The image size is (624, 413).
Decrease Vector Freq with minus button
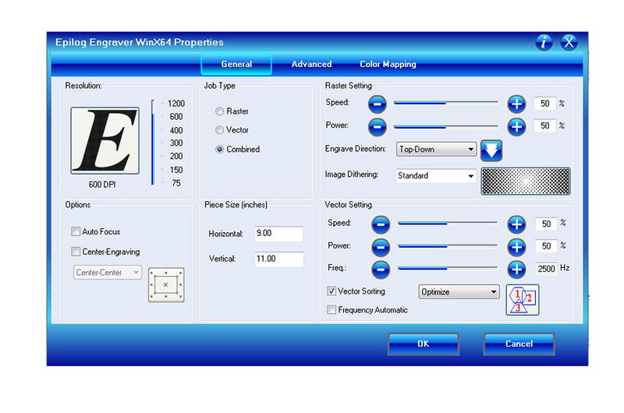[x=381, y=270]
